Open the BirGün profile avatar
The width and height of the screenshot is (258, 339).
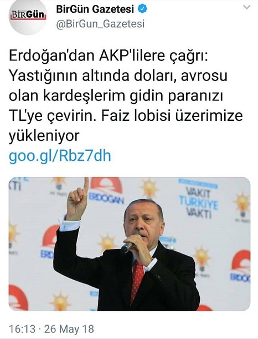point(28,17)
